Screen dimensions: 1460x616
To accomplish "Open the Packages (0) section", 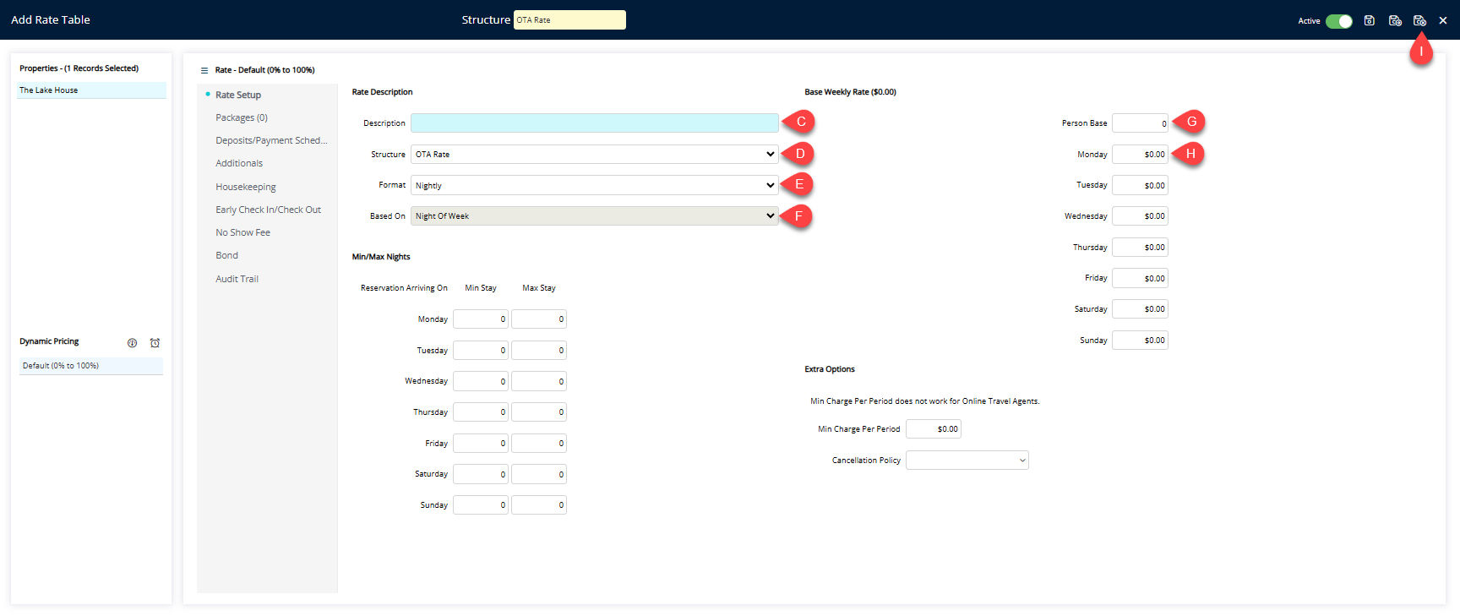I will pos(242,117).
